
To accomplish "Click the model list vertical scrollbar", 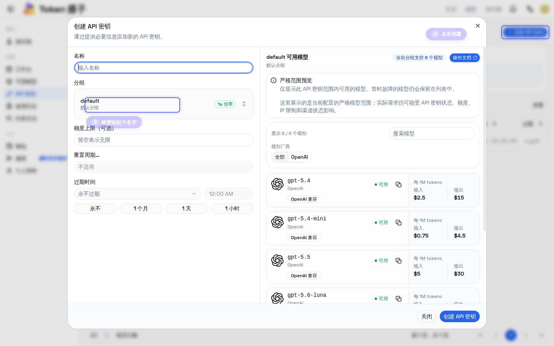I will (x=484, y=138).
